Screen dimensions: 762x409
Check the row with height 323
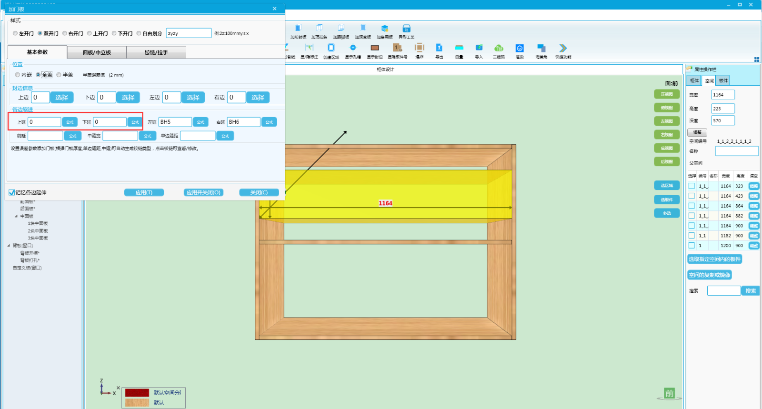coord(692,186)
